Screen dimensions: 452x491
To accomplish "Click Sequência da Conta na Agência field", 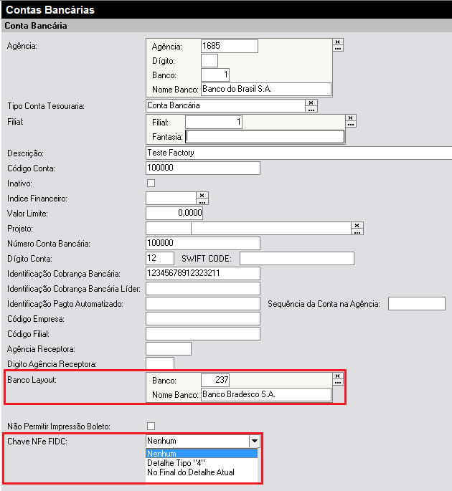I will click(417, 303).
